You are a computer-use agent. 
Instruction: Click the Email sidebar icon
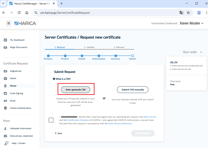pyautogui.click(x=5, y=101)
